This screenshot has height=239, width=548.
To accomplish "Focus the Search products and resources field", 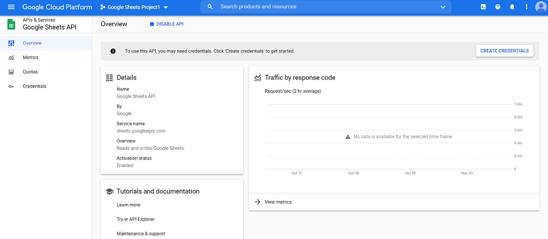I will pos(323,7).
